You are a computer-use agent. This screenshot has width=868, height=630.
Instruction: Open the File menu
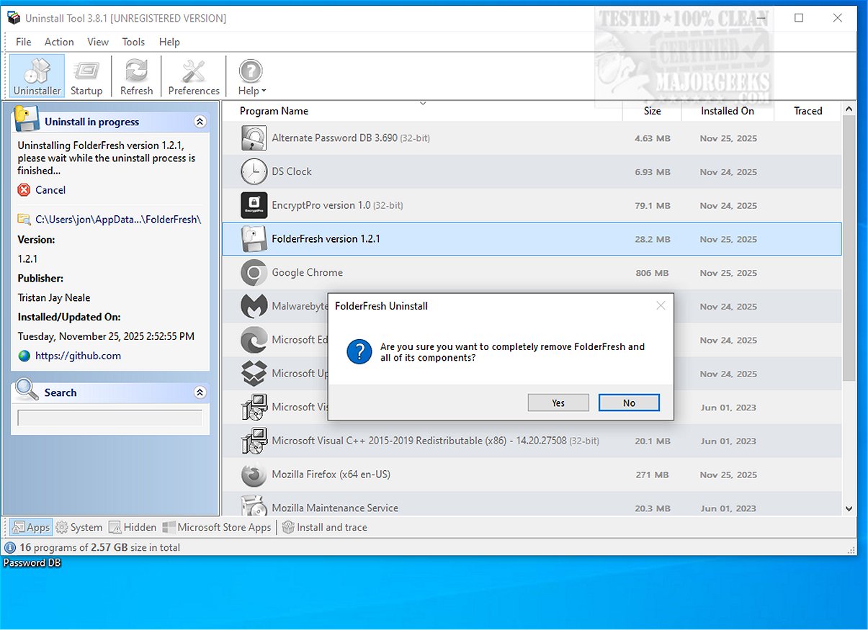coord(24,42)
